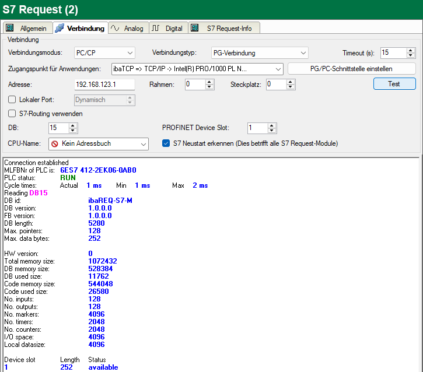Click the S7 Request-Info tab icon
The width and height of the screenshot is (423, 372).
coord(195,28)
